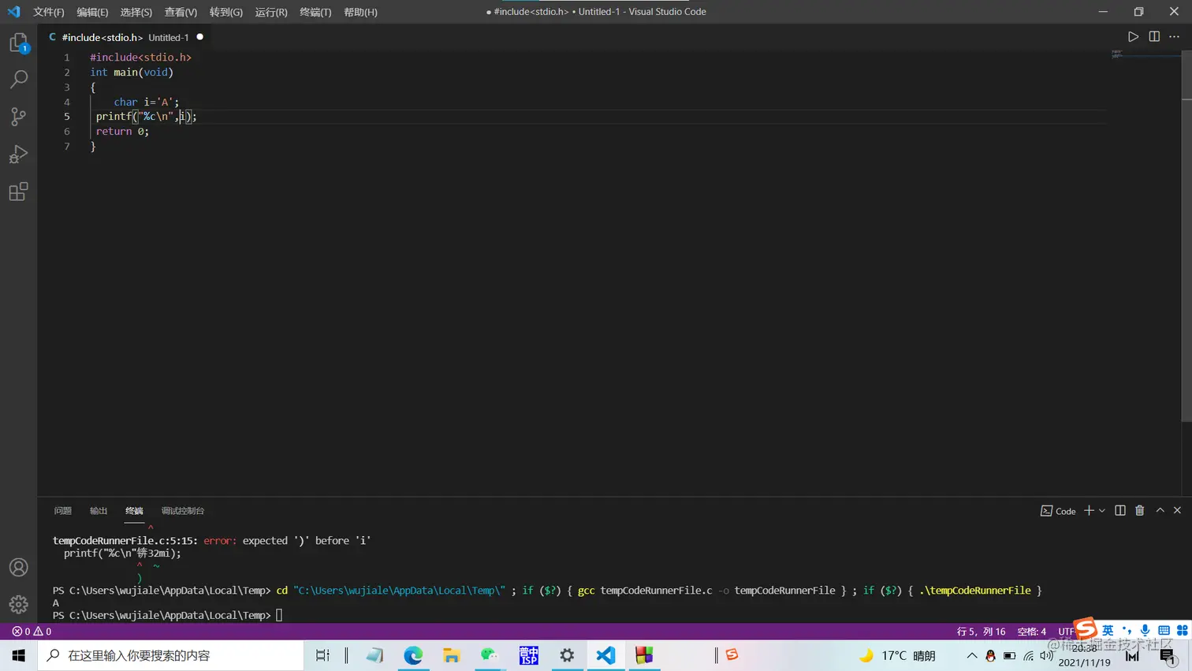Open WeChat from the taskbar
The image size is (1192, 671).
[x=490, y=655]
